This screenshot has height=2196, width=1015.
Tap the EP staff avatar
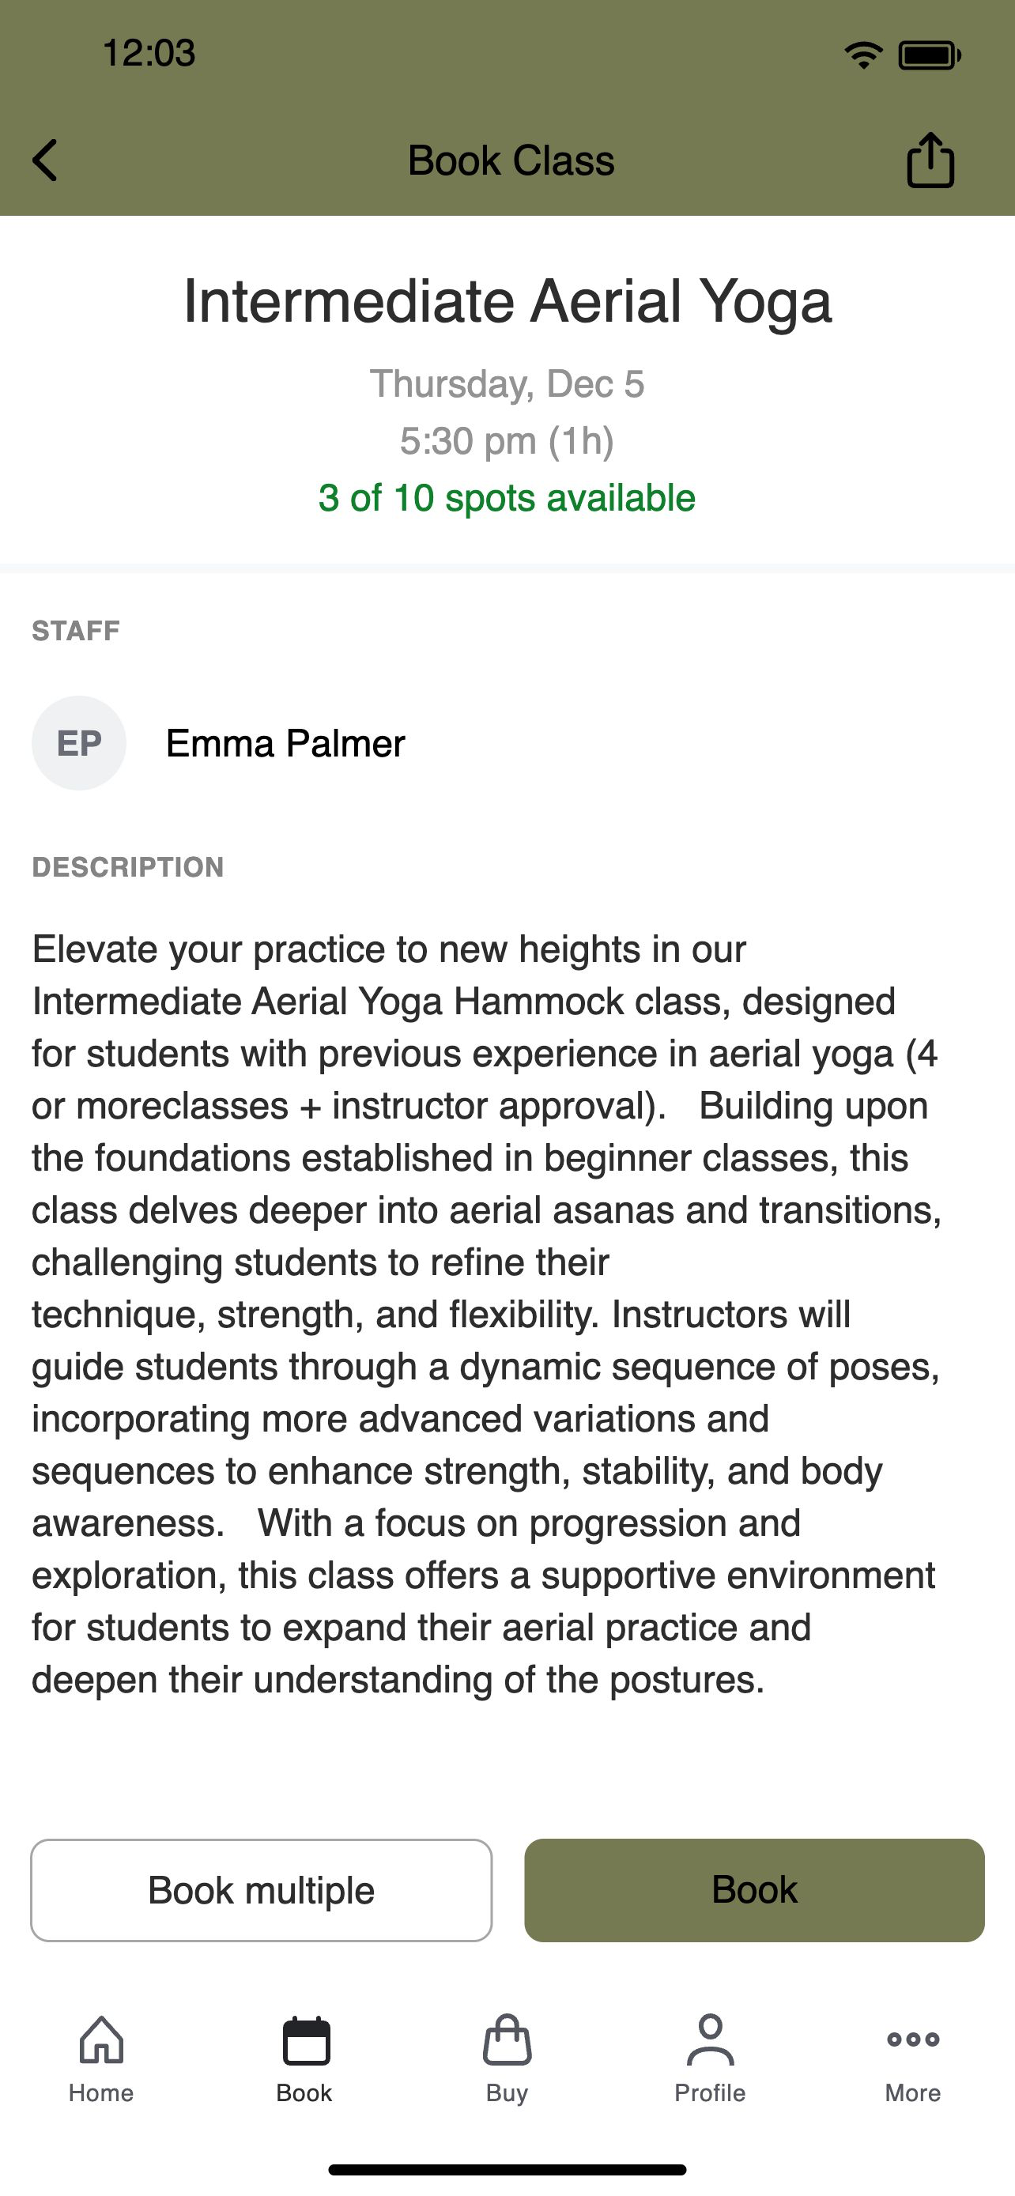79,742
